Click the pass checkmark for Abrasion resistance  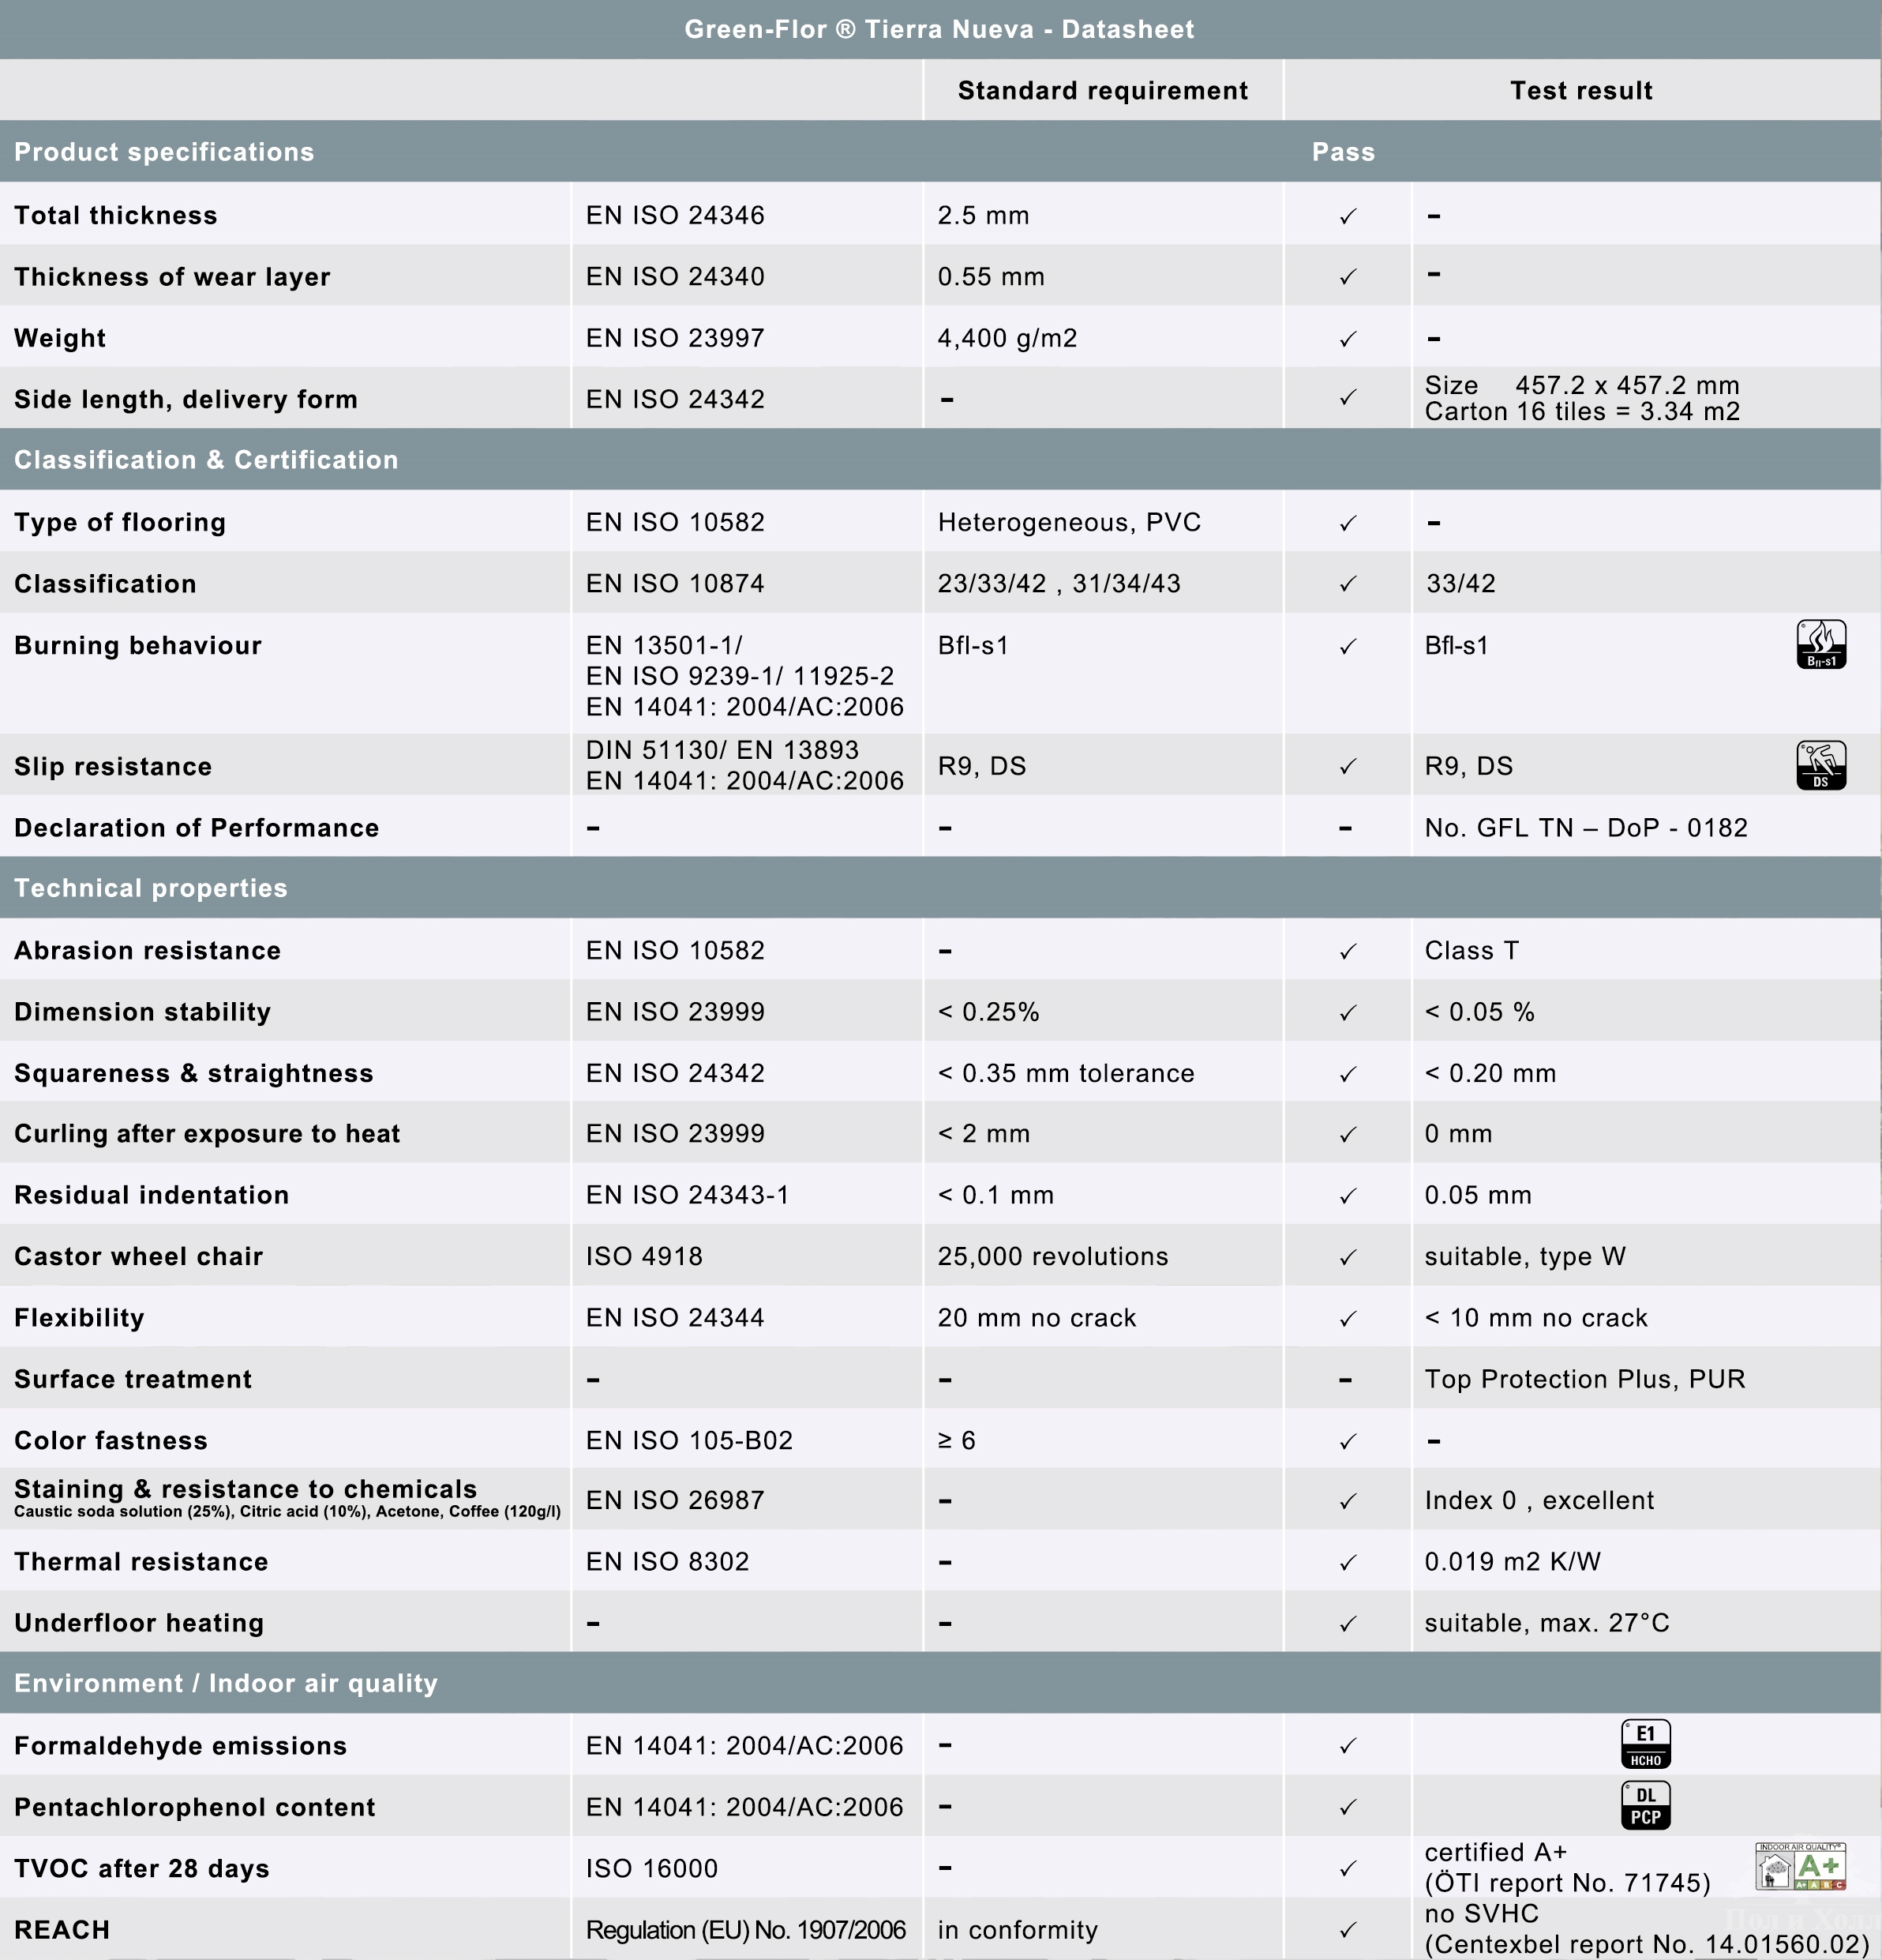click(x=1348, y=951)
